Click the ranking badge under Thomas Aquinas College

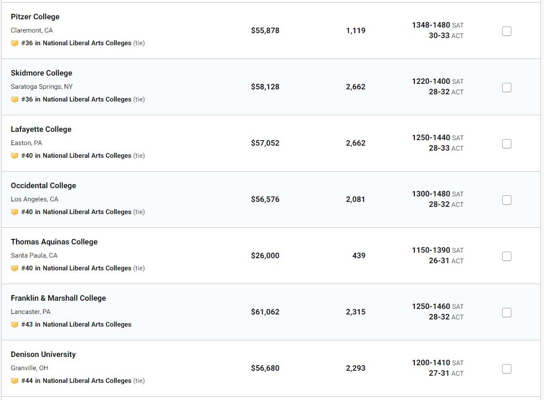coord(14,268)
